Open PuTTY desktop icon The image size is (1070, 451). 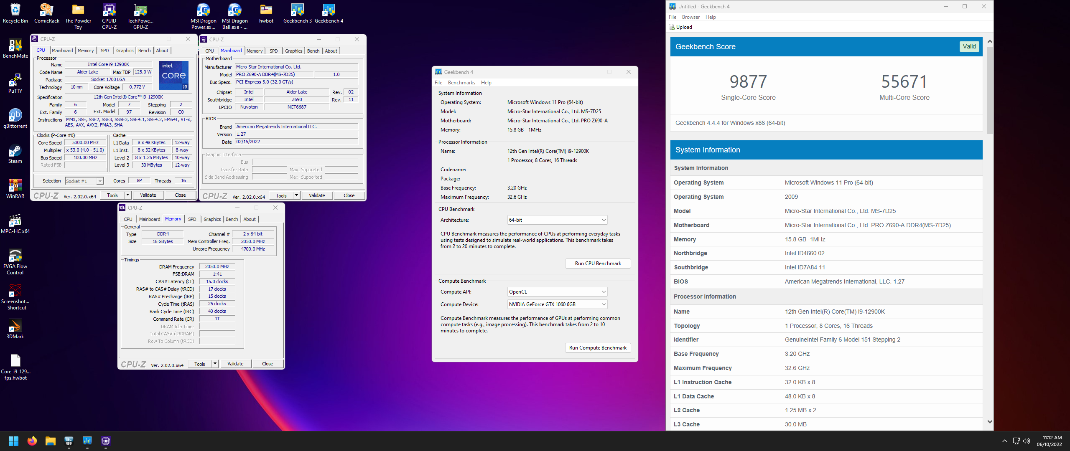[15, 84]
